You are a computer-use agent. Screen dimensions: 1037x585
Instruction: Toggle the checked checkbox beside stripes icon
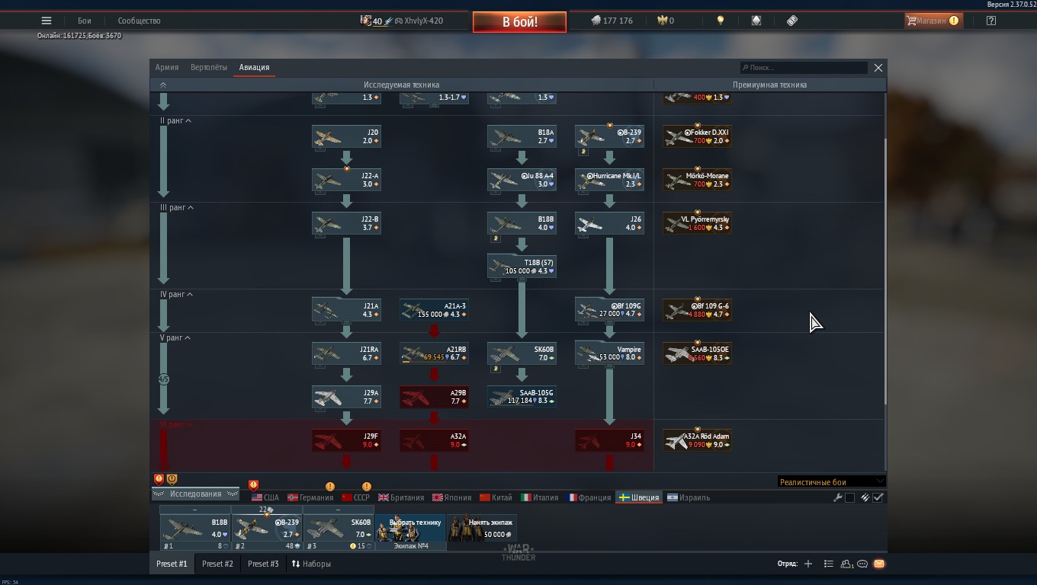[878, 497]
